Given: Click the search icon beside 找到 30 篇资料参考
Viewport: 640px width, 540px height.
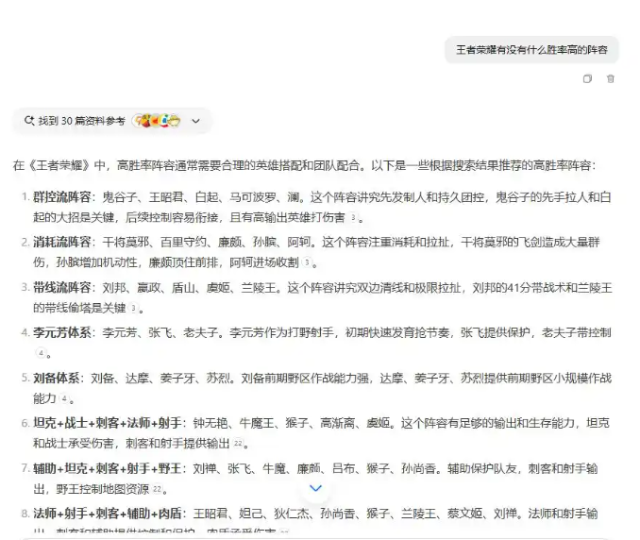Looking at the screenshot, I should pyautogui.click(x=29, y=121).
